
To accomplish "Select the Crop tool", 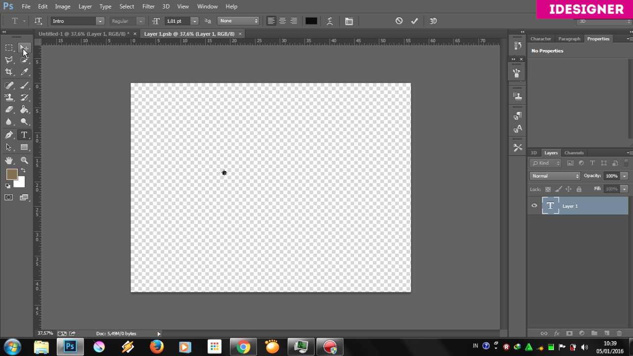I will pyautogui.click(x=9, y=72).
